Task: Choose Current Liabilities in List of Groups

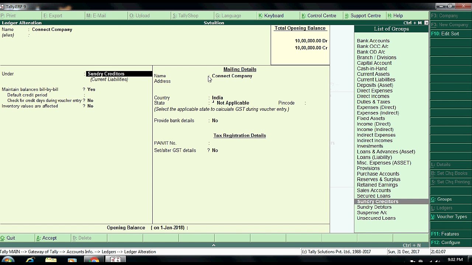Action: pyautogui.click(x=376, y=79)
